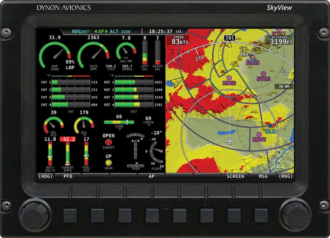Screen dimensions: 330x238
Task: Tap the NV26 airport marker
Action: pos(263,74)
